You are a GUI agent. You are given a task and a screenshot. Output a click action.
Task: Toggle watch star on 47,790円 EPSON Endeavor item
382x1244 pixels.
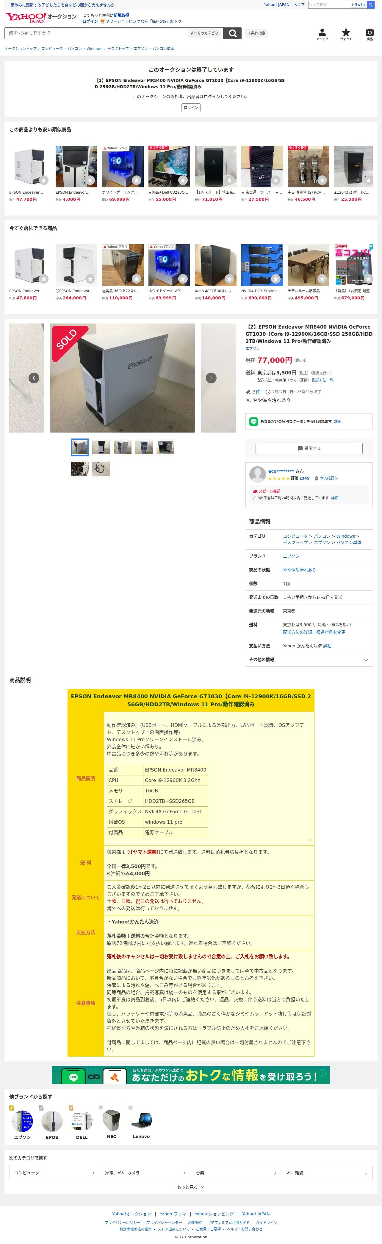(44, 180)
